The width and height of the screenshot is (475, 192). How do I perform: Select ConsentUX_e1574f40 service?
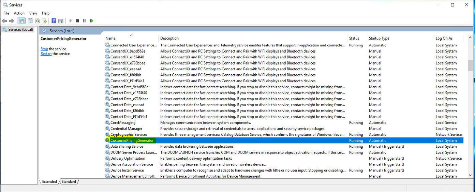pos(284,57)
